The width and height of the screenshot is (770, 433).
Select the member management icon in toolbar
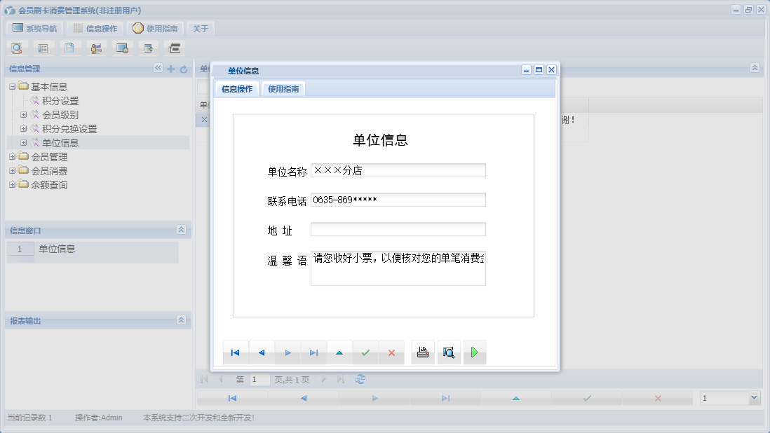click(97, 48)
